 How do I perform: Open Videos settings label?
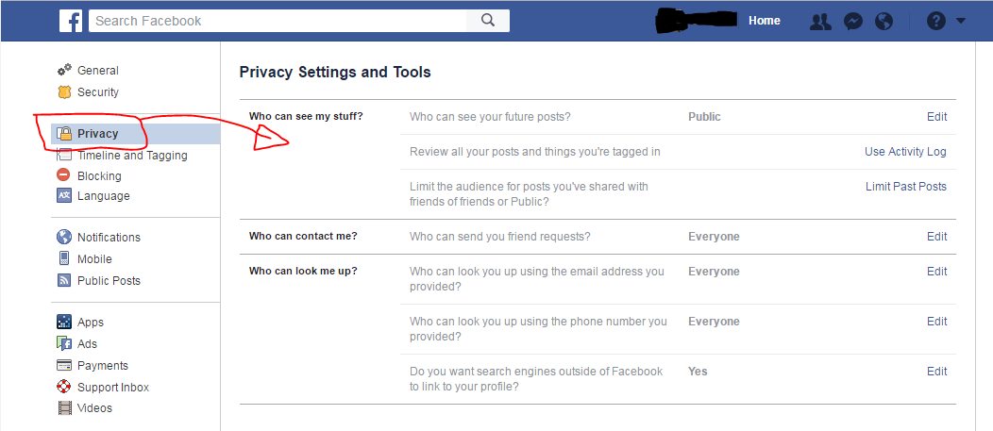click(x=95, y=408)
